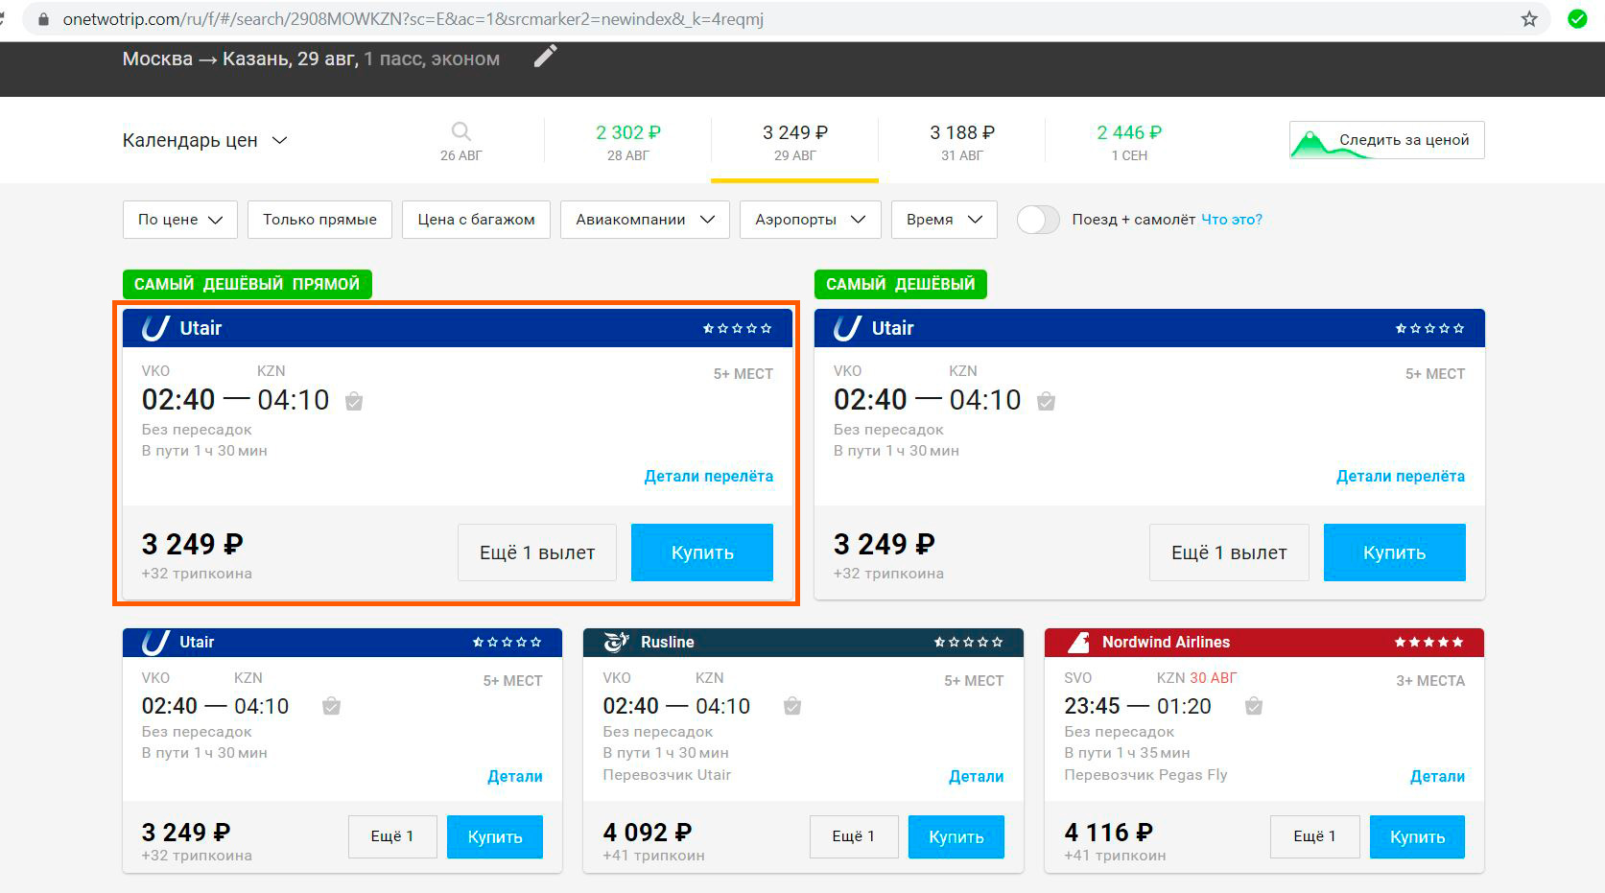Open the Время filter dropdown

point(944,220)
